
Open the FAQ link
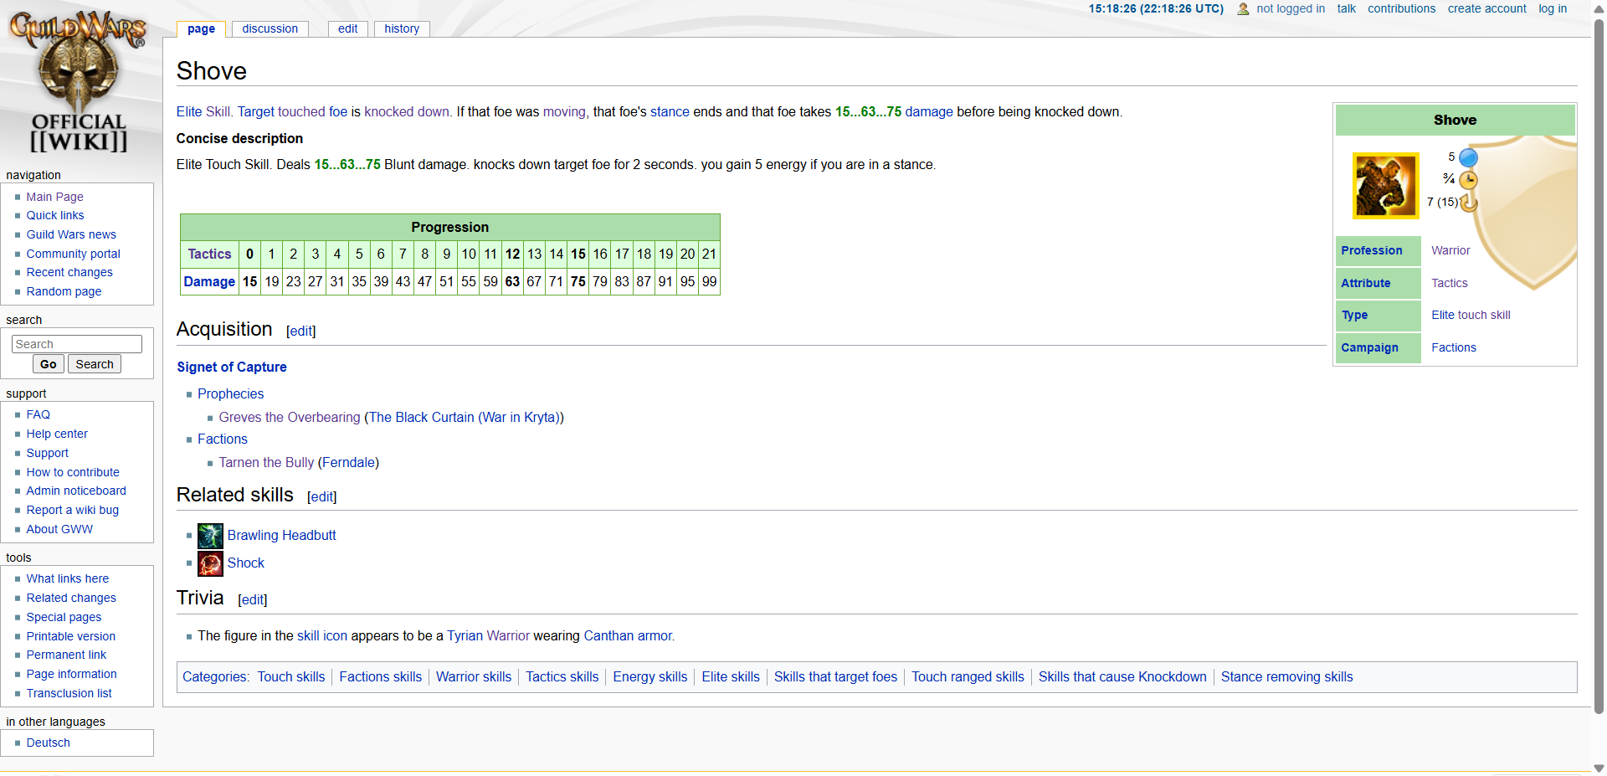pos(39,414)
